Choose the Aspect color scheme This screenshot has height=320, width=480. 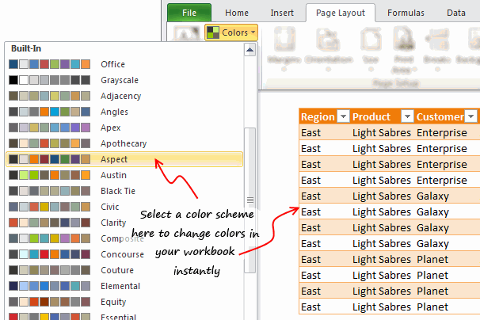click(113, 159)
